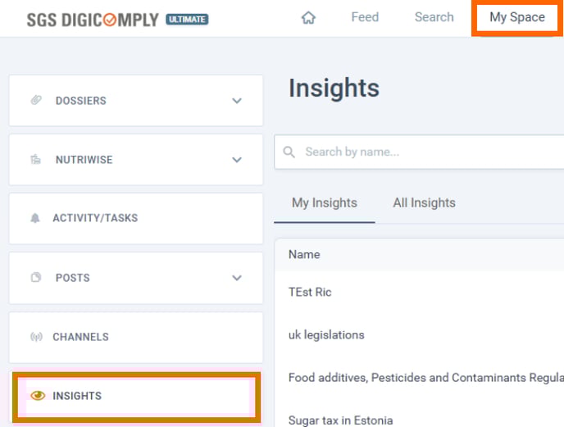Open the Search page in top navigation
Viewport: 564px width, 427px height.
click(434, 17)
